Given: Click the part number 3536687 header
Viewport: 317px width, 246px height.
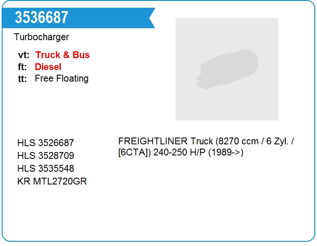Looking at the screenshot, I should tap(42, 18).
